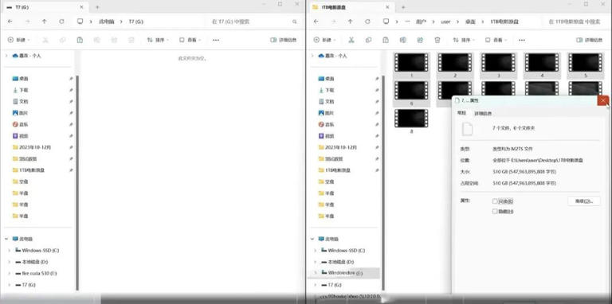
Task: Tick the 隐藏 hidden checkbox
Action: point(495,211)
